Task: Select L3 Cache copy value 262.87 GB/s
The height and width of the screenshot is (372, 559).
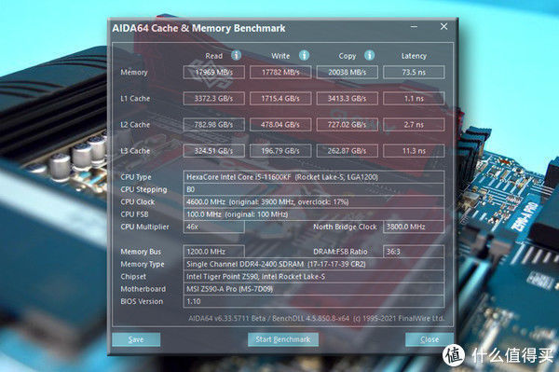Action: tap(348, 151)
